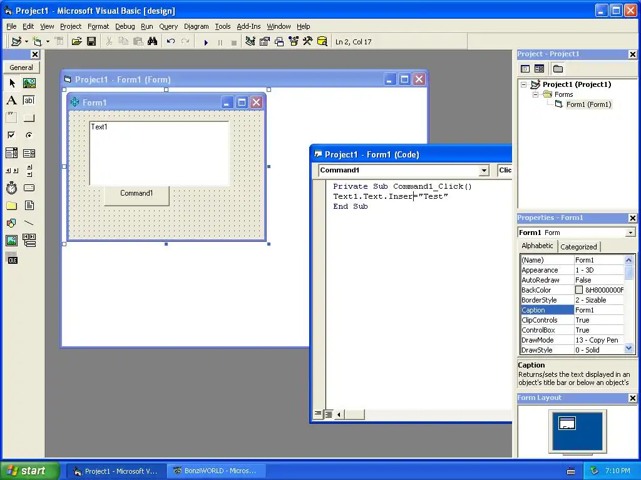Open the Debug menu
The width and height of the screenshot is (641, 480).
[125, 26]
